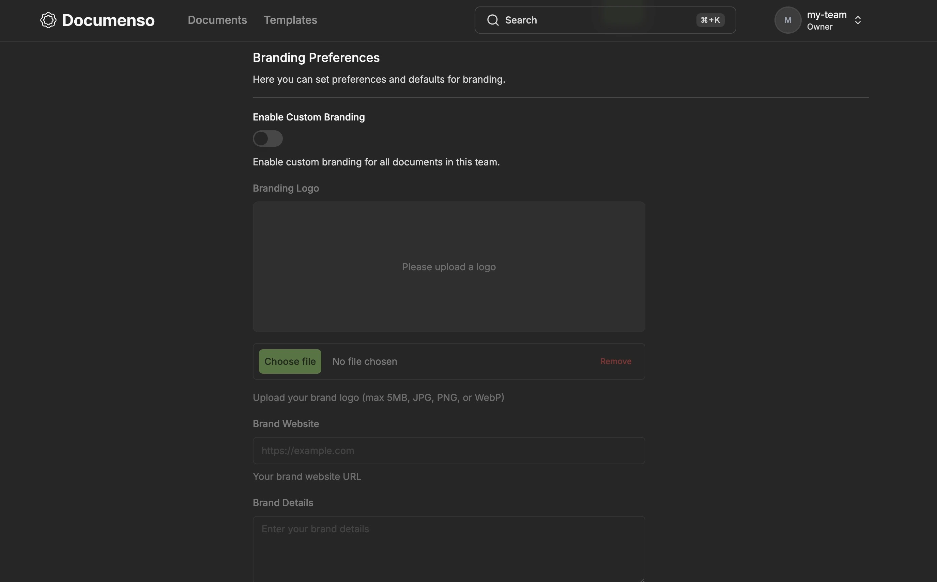Click the Documenso logo icon

pos(48,20)
